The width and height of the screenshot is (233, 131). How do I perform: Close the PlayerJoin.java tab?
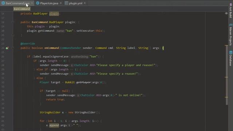pos(61,3)
